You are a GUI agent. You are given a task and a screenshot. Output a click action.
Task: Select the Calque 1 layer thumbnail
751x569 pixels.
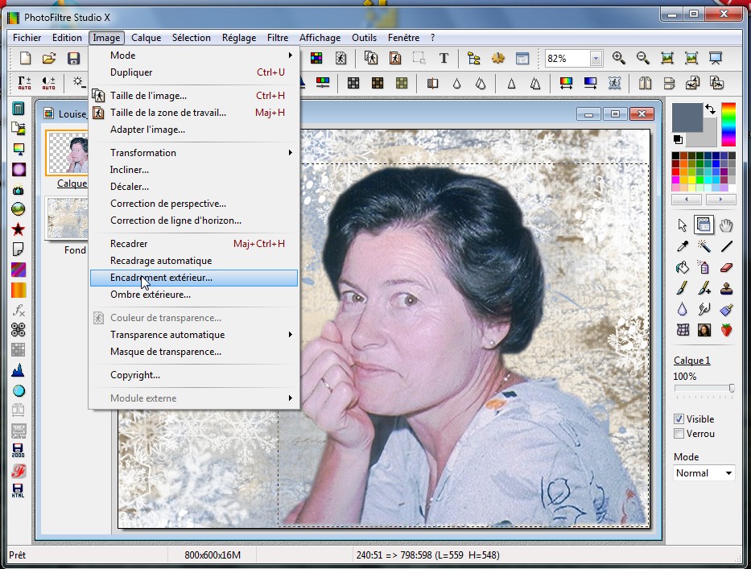pyautogui.click(x=67, y=152)
